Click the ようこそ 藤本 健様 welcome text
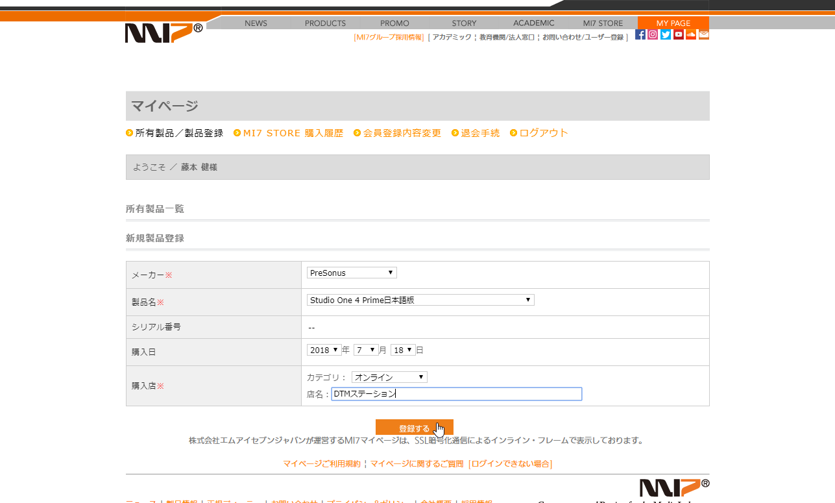 coord(175,167)
